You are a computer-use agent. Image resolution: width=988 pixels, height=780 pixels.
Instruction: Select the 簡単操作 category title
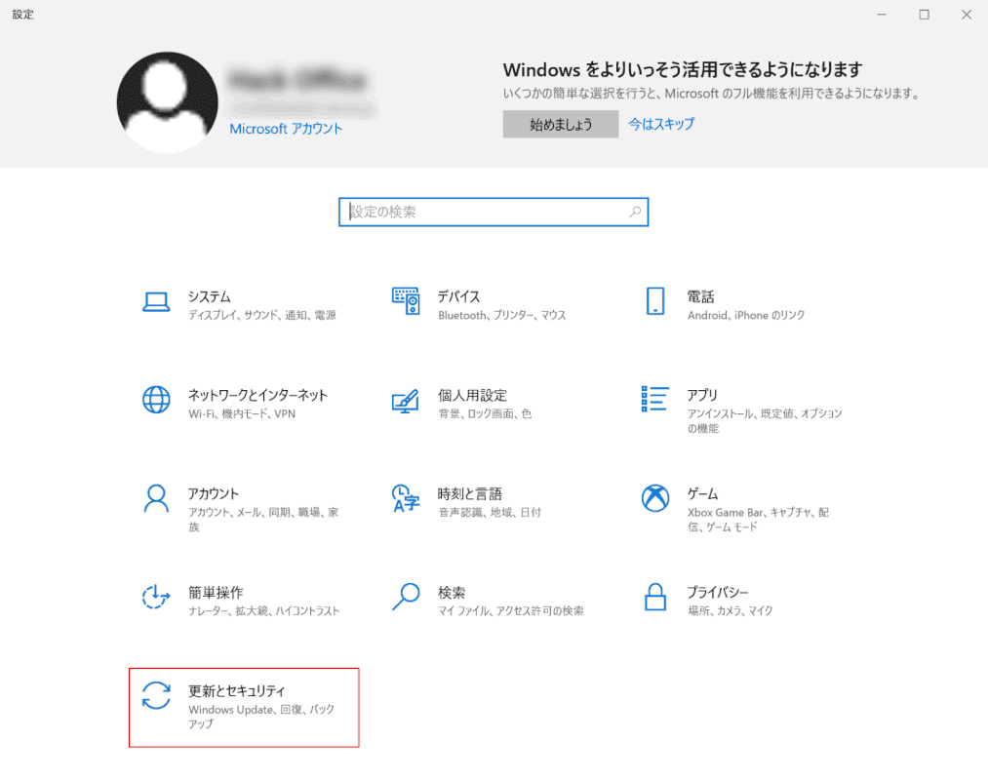216,592
